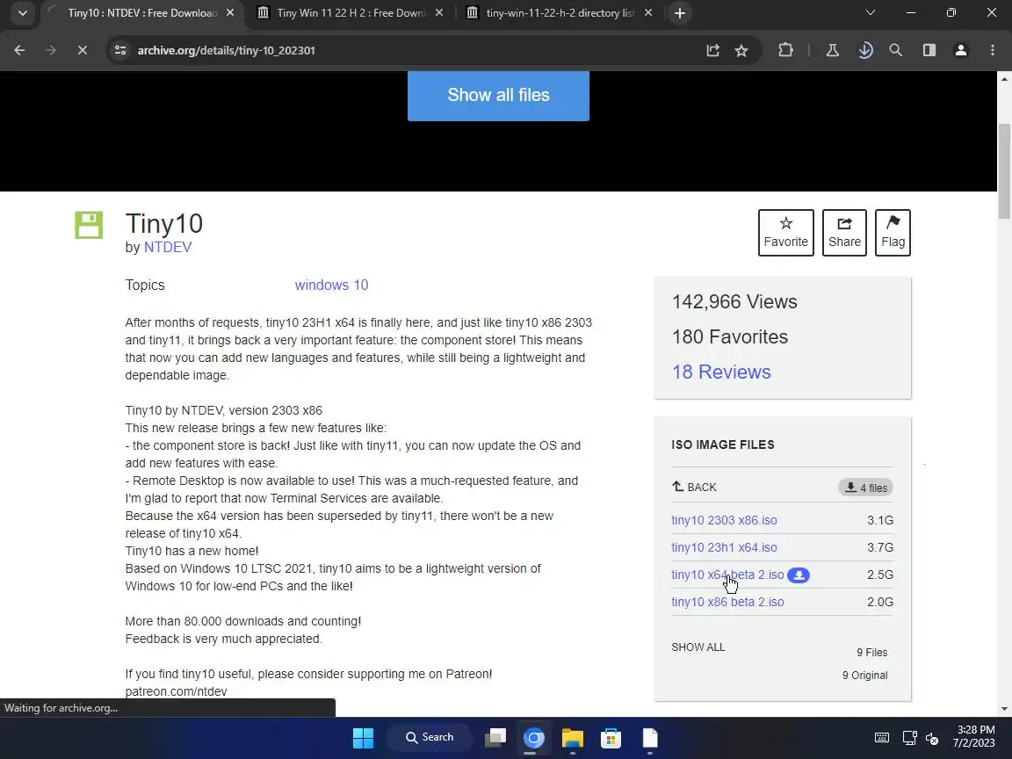Screen dimensions: 1012x759
Task: Click the Chrome taskbar icon
Action: pyautogui.click(x=534, y=738)
